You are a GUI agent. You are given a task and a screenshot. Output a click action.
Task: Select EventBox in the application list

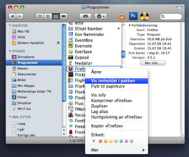(94, 40)
